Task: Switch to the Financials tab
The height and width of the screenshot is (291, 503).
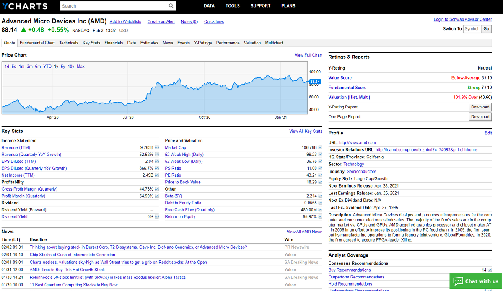Action: click(x=114, y=43)
